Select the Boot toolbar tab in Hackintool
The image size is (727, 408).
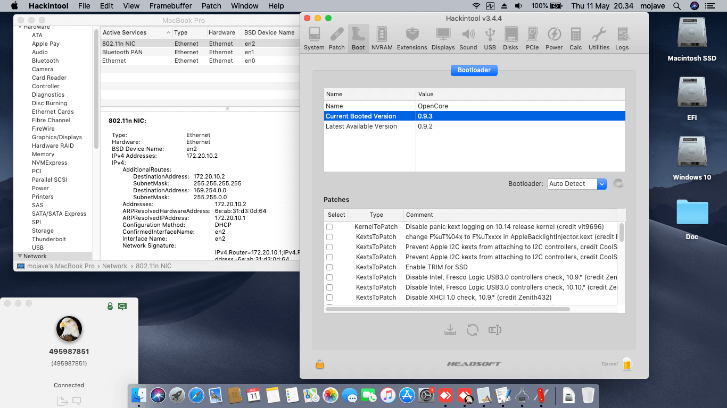[x=359, y=38]
